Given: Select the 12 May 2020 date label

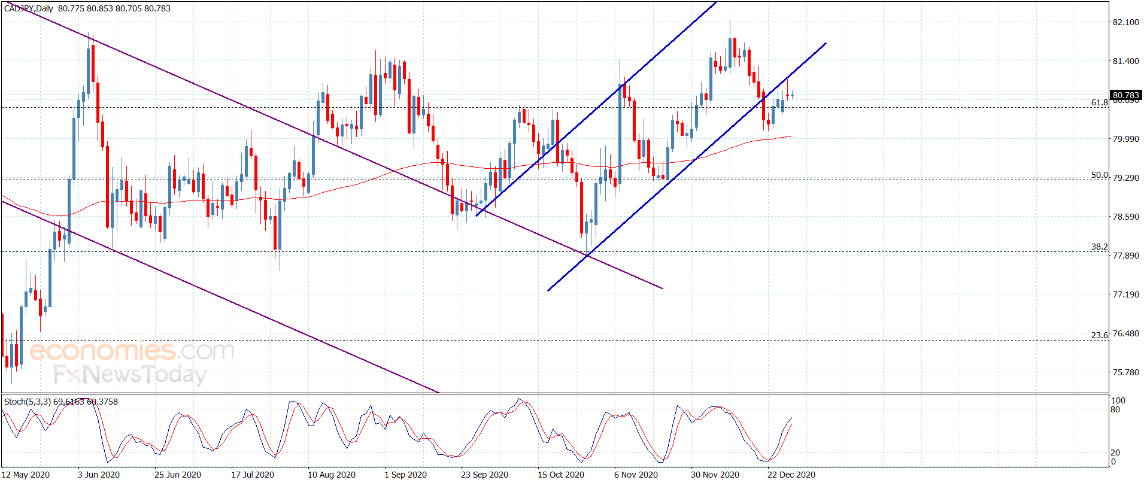Looking at the screenshot, I should point(26,475).
